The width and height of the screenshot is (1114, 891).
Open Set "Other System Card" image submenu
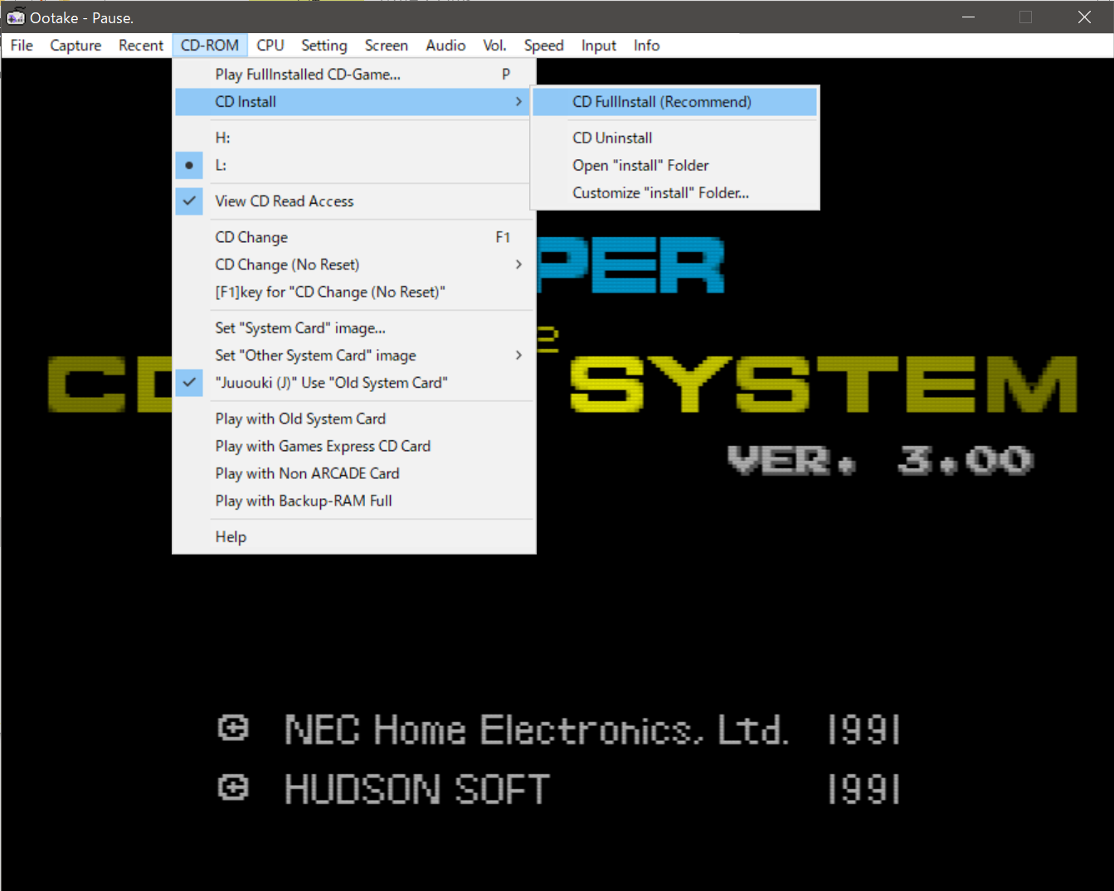353,356
